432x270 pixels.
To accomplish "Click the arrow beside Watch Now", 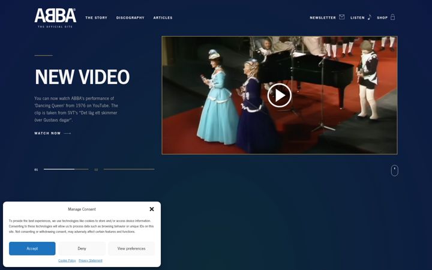I will (x=67, y=133).
